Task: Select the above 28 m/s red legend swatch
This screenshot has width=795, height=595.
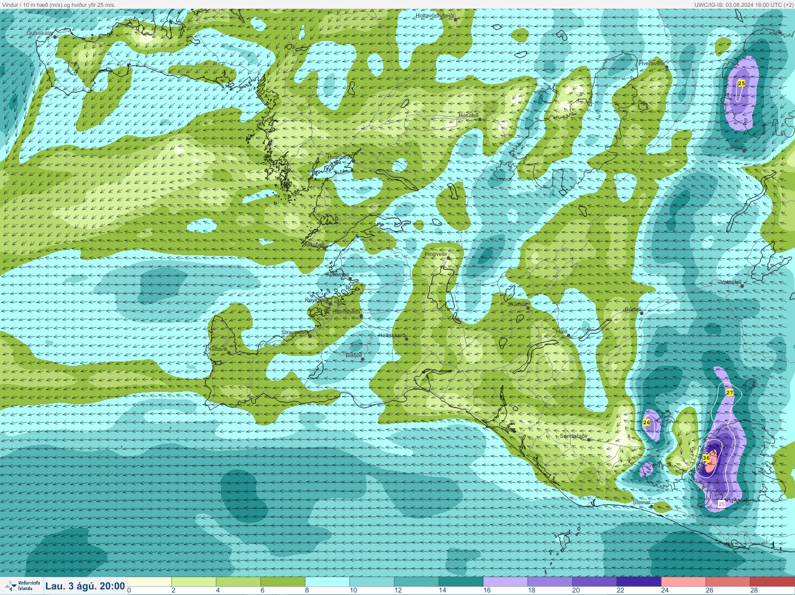Action: (773, 582)
